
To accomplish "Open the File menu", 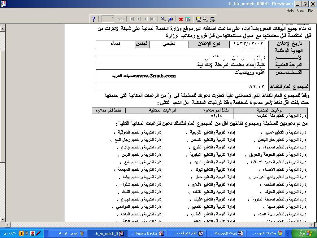I will (x=310, y=11).
